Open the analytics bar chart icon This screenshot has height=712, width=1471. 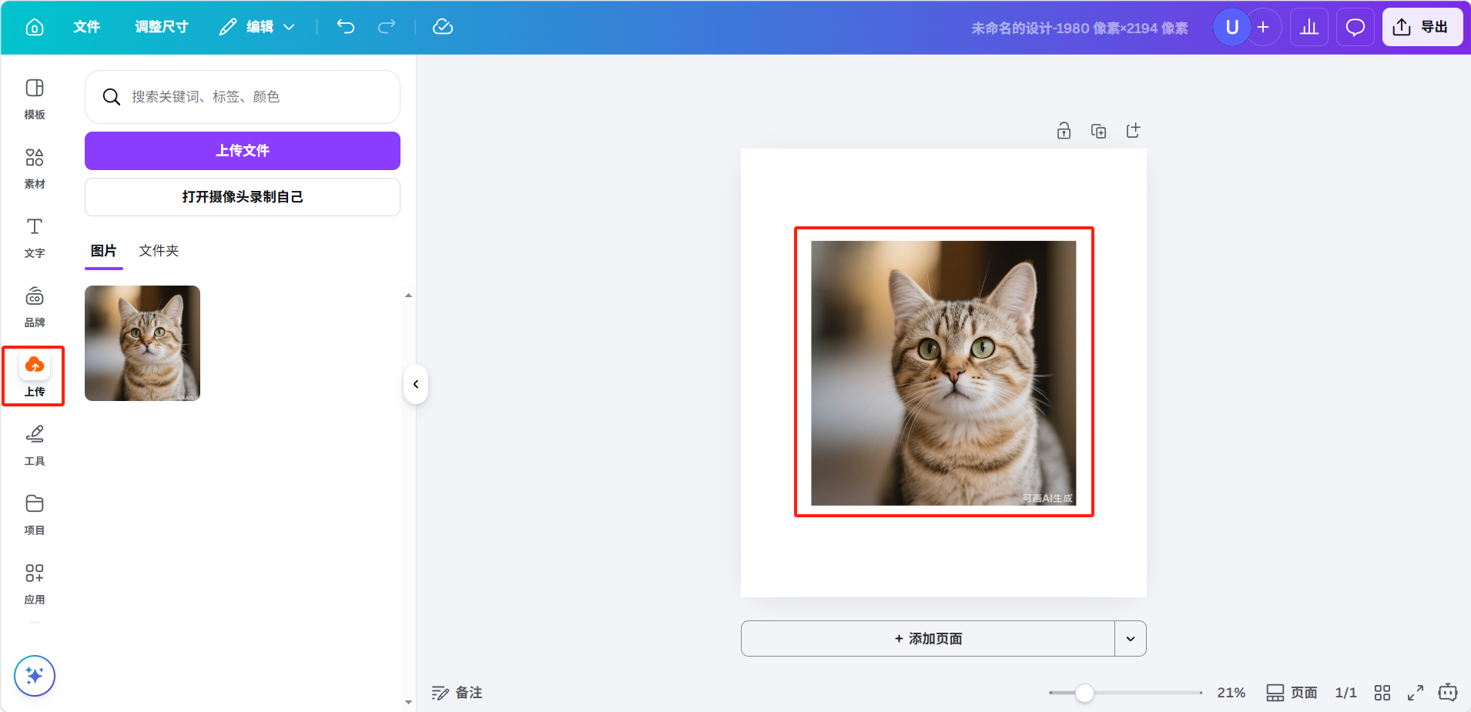point(1309,28)
